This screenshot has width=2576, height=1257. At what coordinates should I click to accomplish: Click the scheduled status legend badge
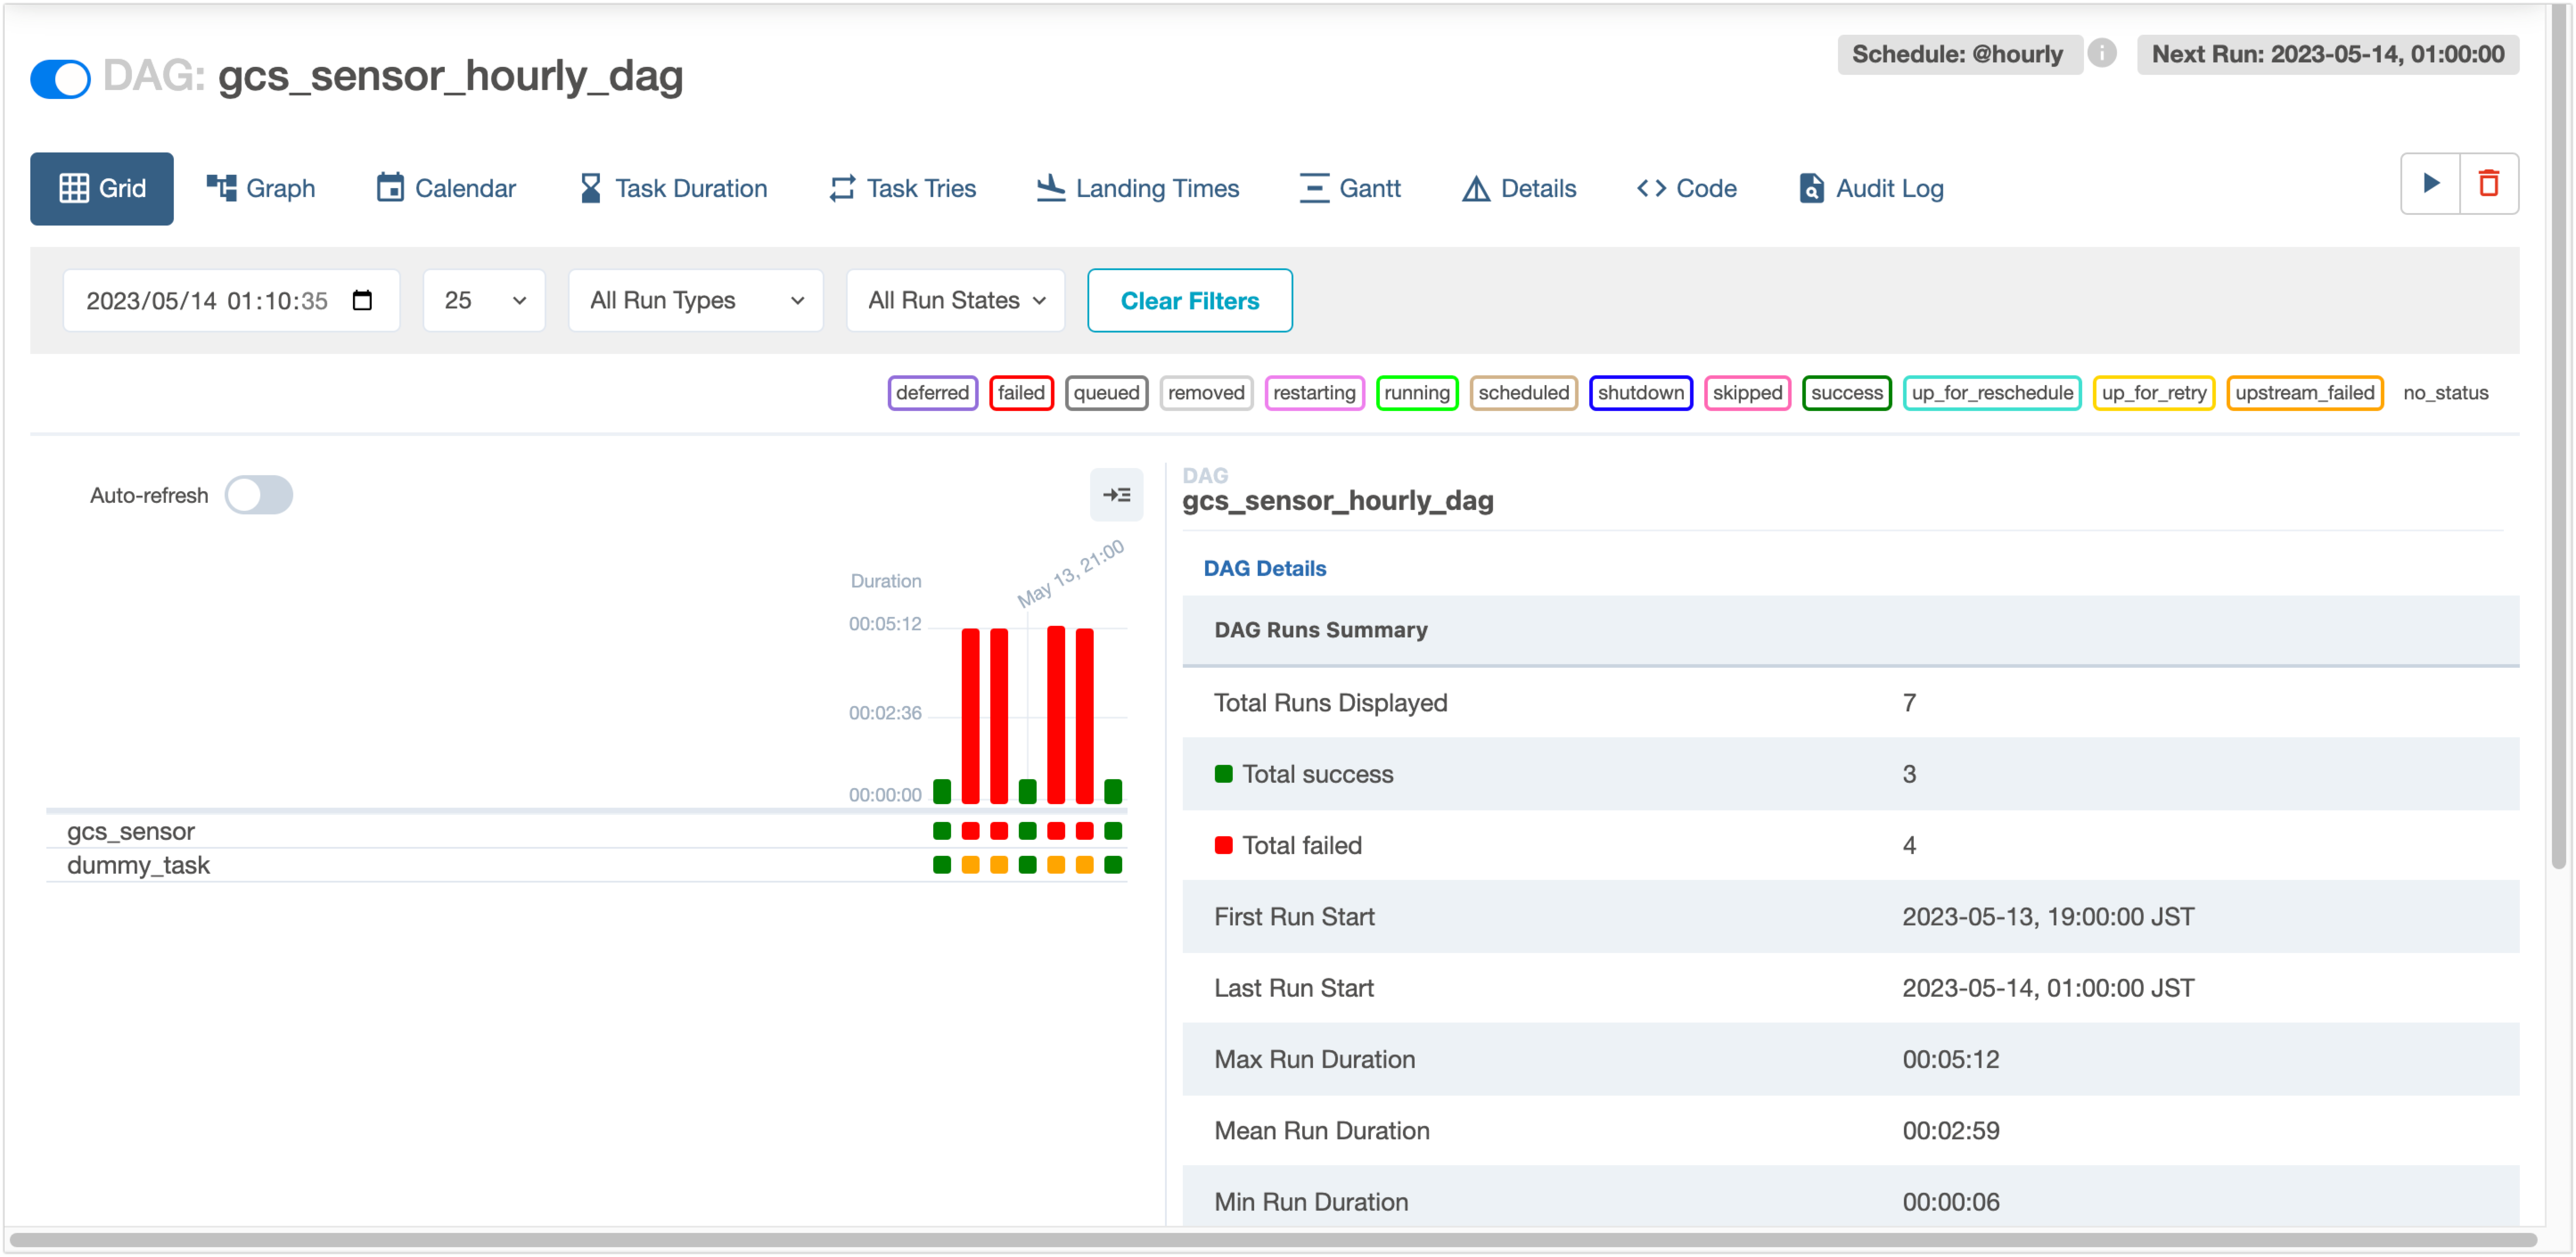pos(1524,393)
